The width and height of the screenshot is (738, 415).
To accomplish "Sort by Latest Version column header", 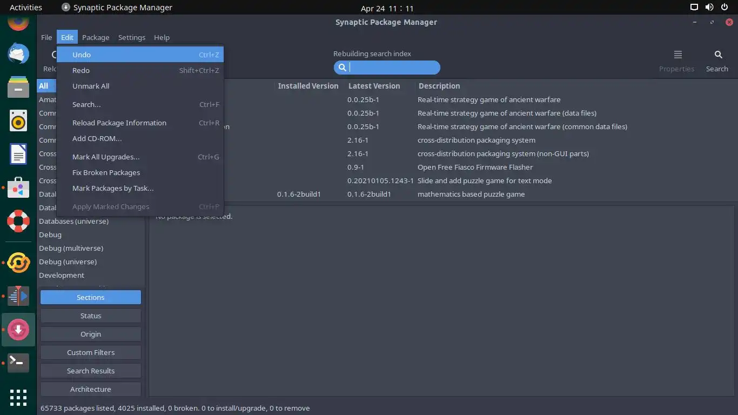I will (x=374, y=86).
